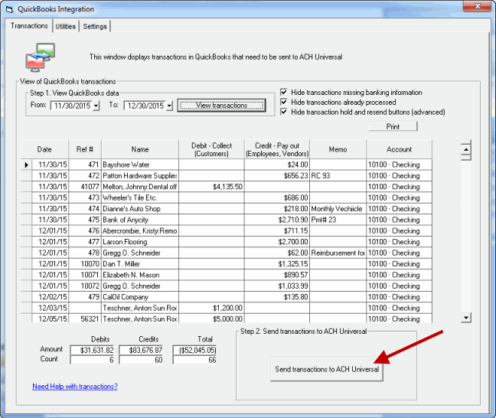The width and height of the screenshot is (496, 418).
Task: Select the CalOil Company name cell
Action: point(140,297)
